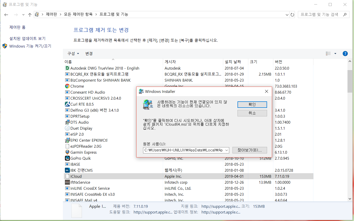Select the INISAFE CrossWeb EX v3.0 row

pyautogui.click(x=189, y=194)
